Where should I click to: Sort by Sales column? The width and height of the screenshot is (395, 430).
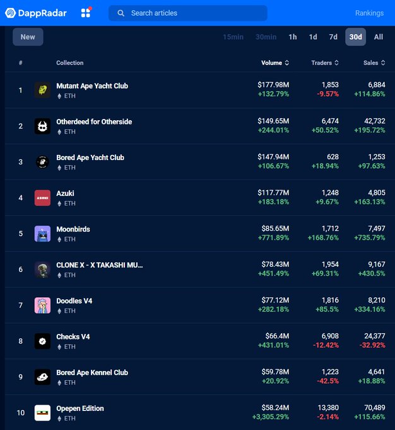(374, 63)
